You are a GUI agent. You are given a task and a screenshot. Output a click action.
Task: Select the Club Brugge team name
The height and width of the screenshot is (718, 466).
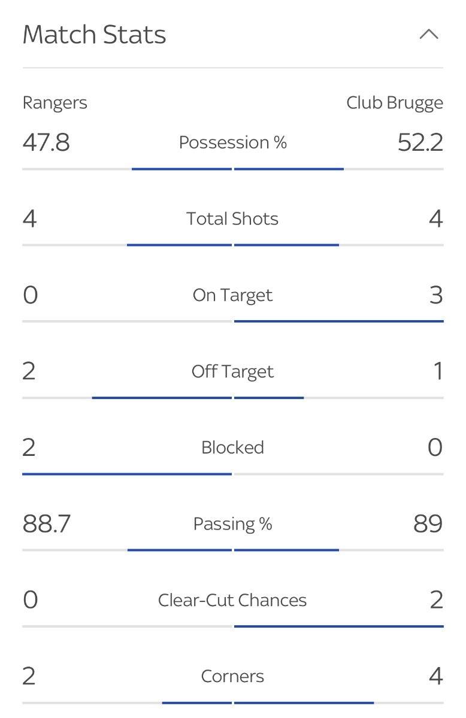click(x=395, y=104)
